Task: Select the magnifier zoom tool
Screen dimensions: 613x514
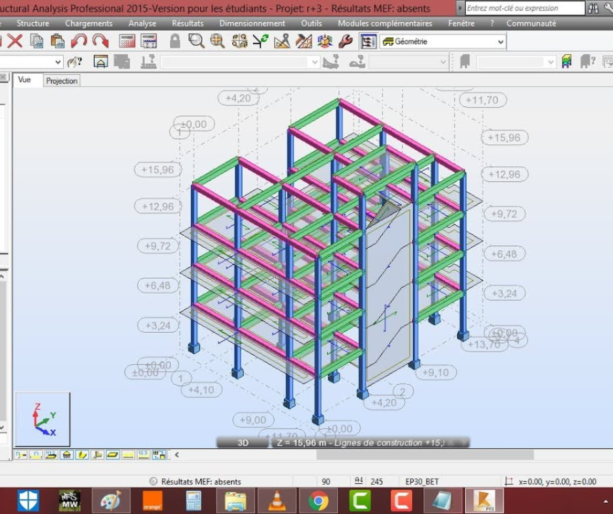Action: tap(196, 41)
